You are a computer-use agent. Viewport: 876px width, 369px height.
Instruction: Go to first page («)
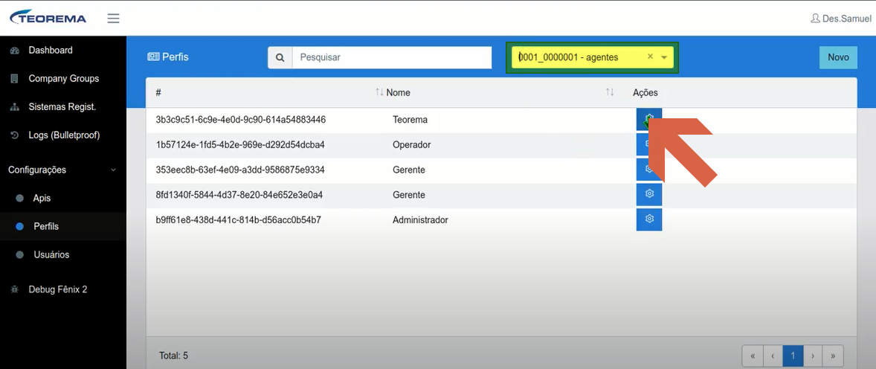753,356
